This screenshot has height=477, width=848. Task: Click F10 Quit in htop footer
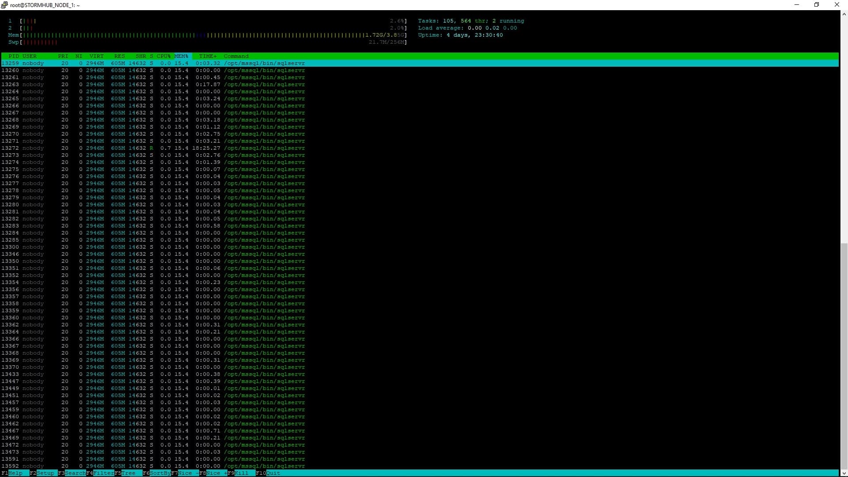click(x=268, y=473)
